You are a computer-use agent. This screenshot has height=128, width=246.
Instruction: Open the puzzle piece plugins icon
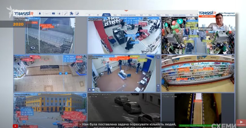coord(72,14)
